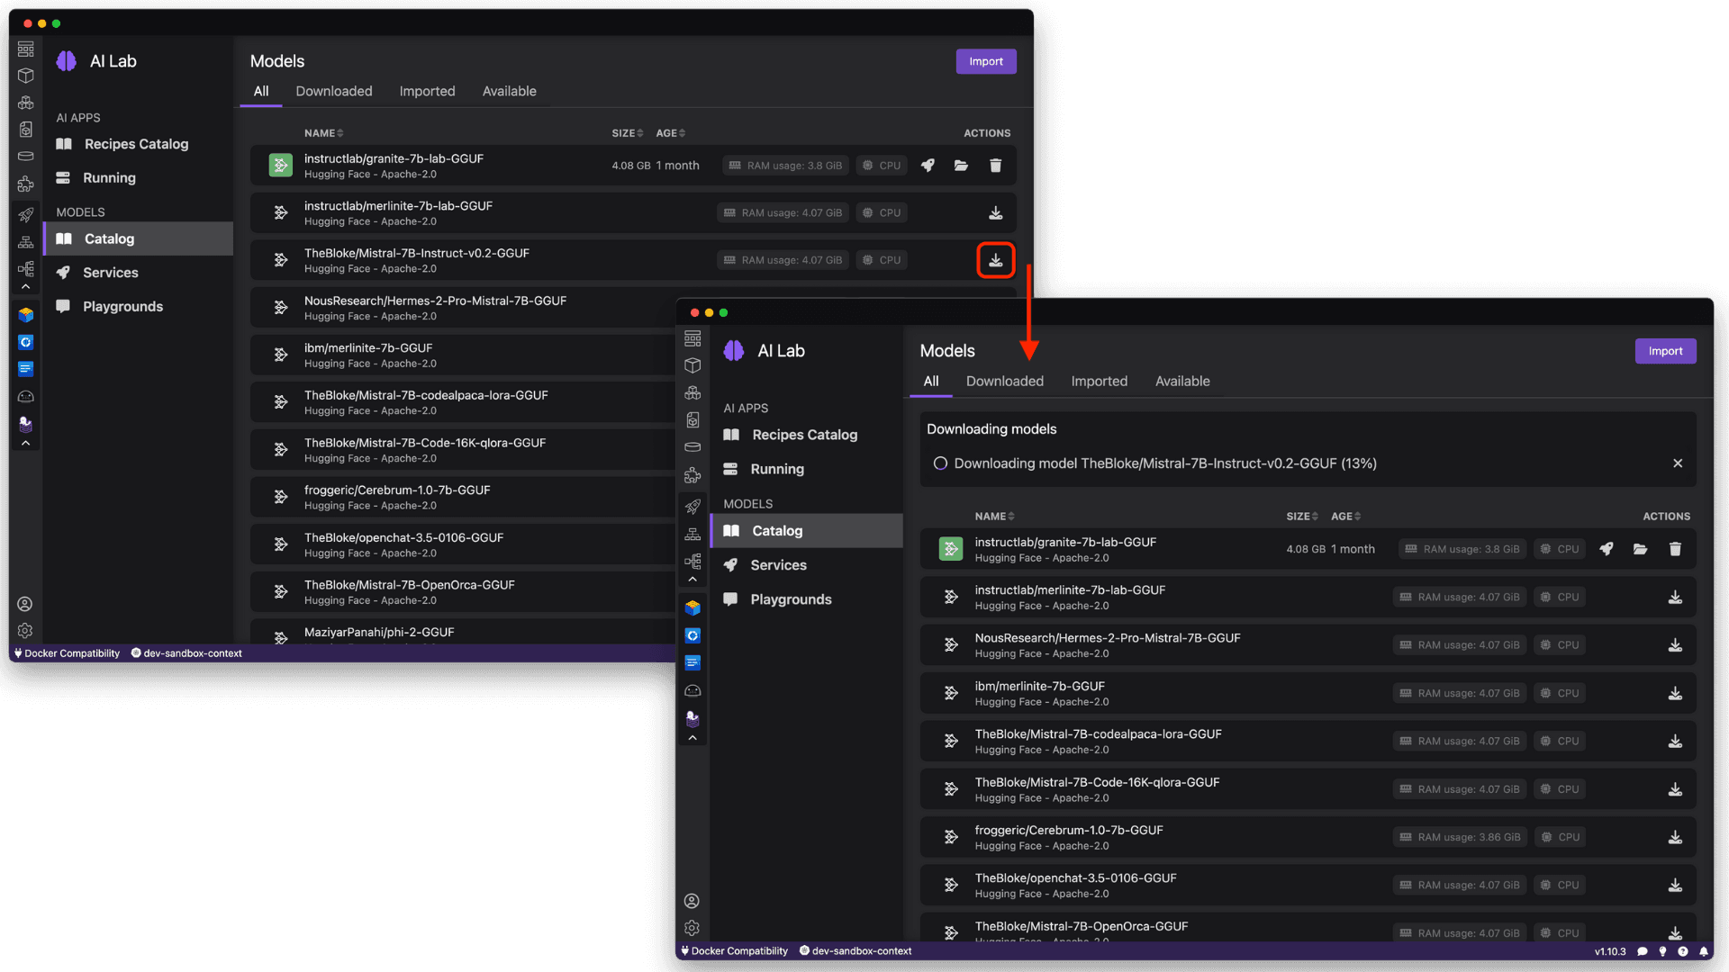Viewport: 1729px width, 972px height.
Task: Start a service with the granite rocket icon
Action: click(x=1607, y=549)
